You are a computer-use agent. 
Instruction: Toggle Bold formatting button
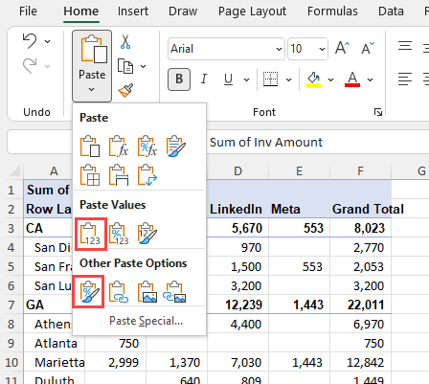(179, 79)
